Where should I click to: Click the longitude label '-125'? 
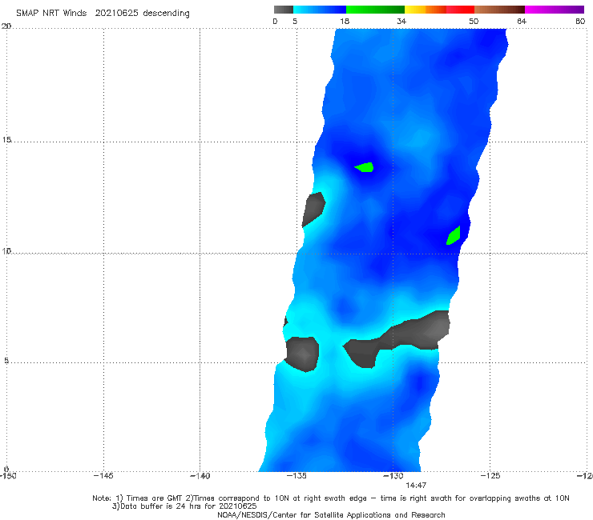490,476
